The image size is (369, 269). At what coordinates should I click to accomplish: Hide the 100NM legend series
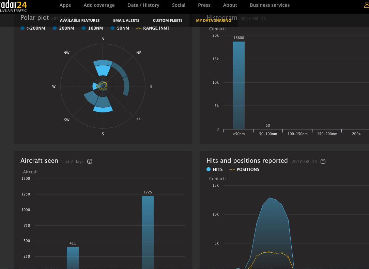click(92, 28)
